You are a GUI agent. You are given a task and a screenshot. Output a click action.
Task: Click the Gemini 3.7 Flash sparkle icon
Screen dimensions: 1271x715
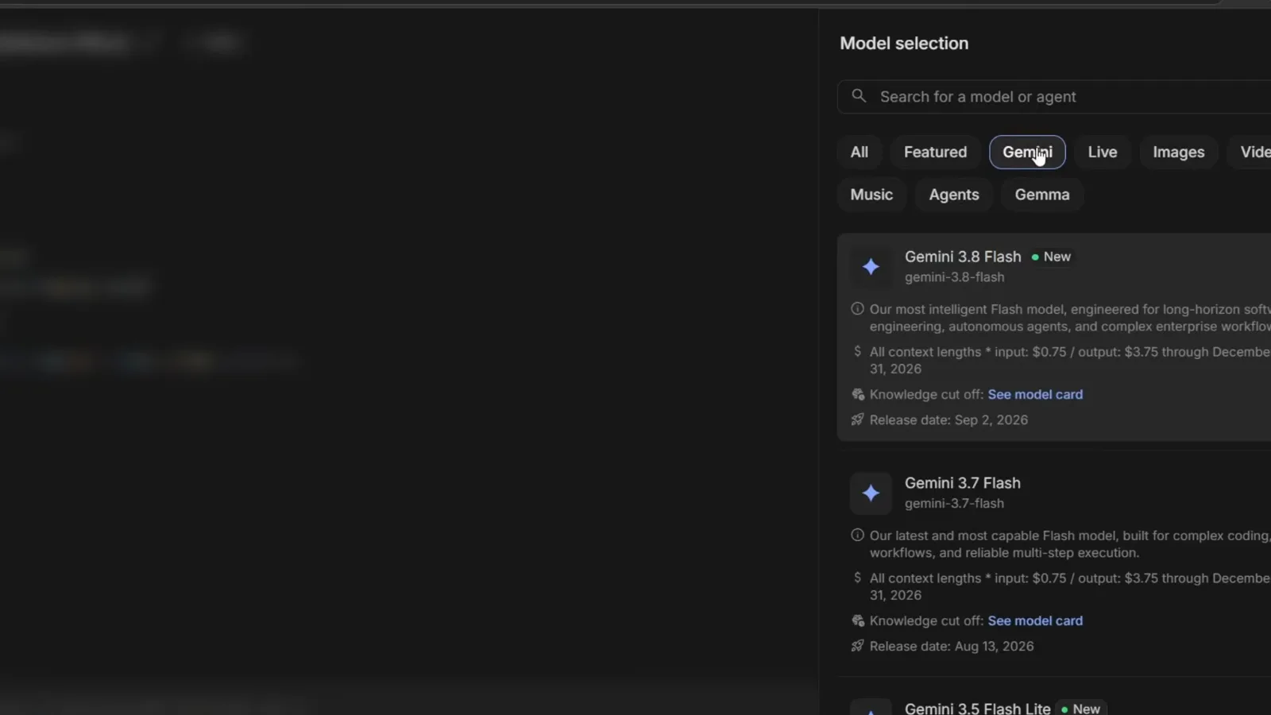pyautogui.click(x=871, y=493)
